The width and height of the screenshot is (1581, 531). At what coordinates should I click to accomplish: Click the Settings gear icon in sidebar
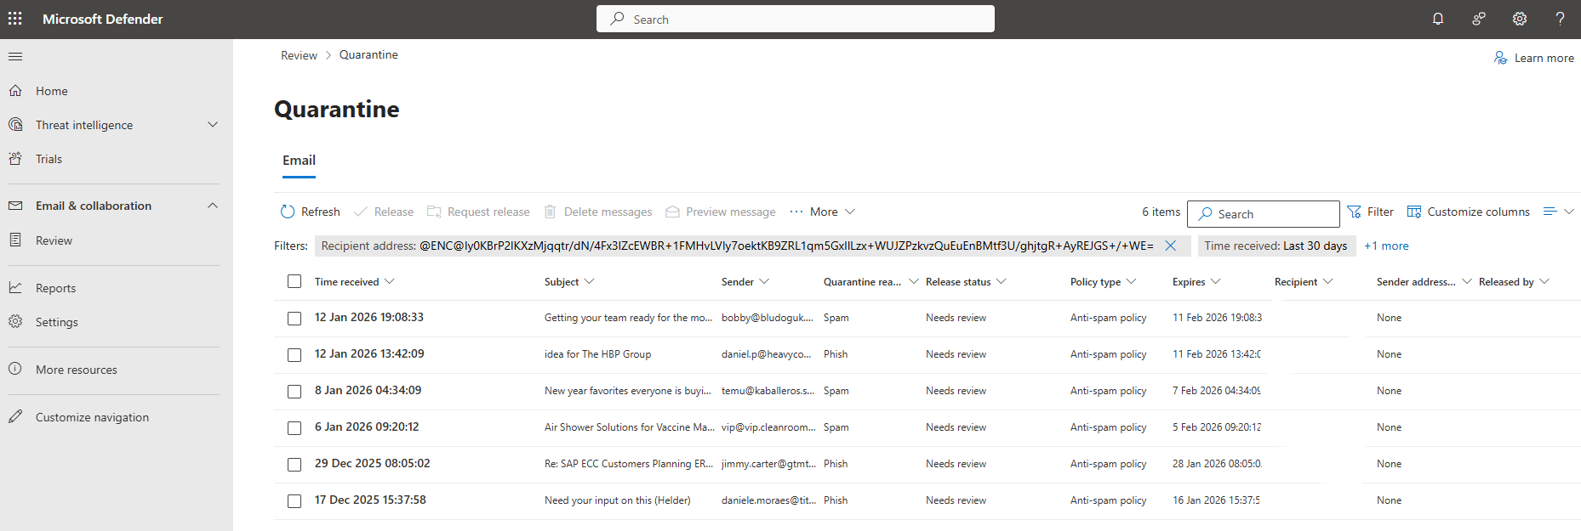tap(15, 322)
